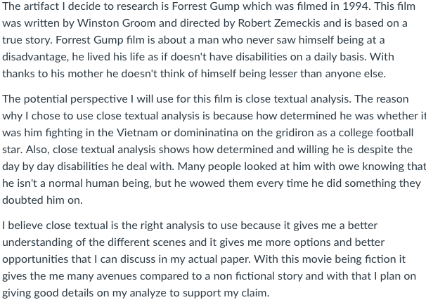426x300 pixels.
Task: Click on the year '1994' in first line
Action: (x=356, y=6)
